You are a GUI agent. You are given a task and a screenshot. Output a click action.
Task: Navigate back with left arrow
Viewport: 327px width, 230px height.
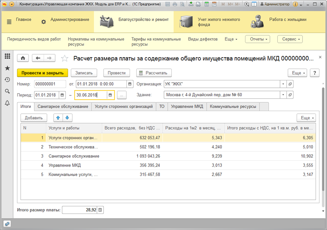tap(38, 58)
